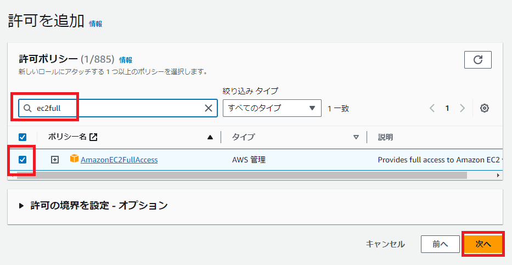The width and height of the screenshot is (512, 265).
Task: Expand 許可の境界を設定 optional section
Action: pos(22,206)
